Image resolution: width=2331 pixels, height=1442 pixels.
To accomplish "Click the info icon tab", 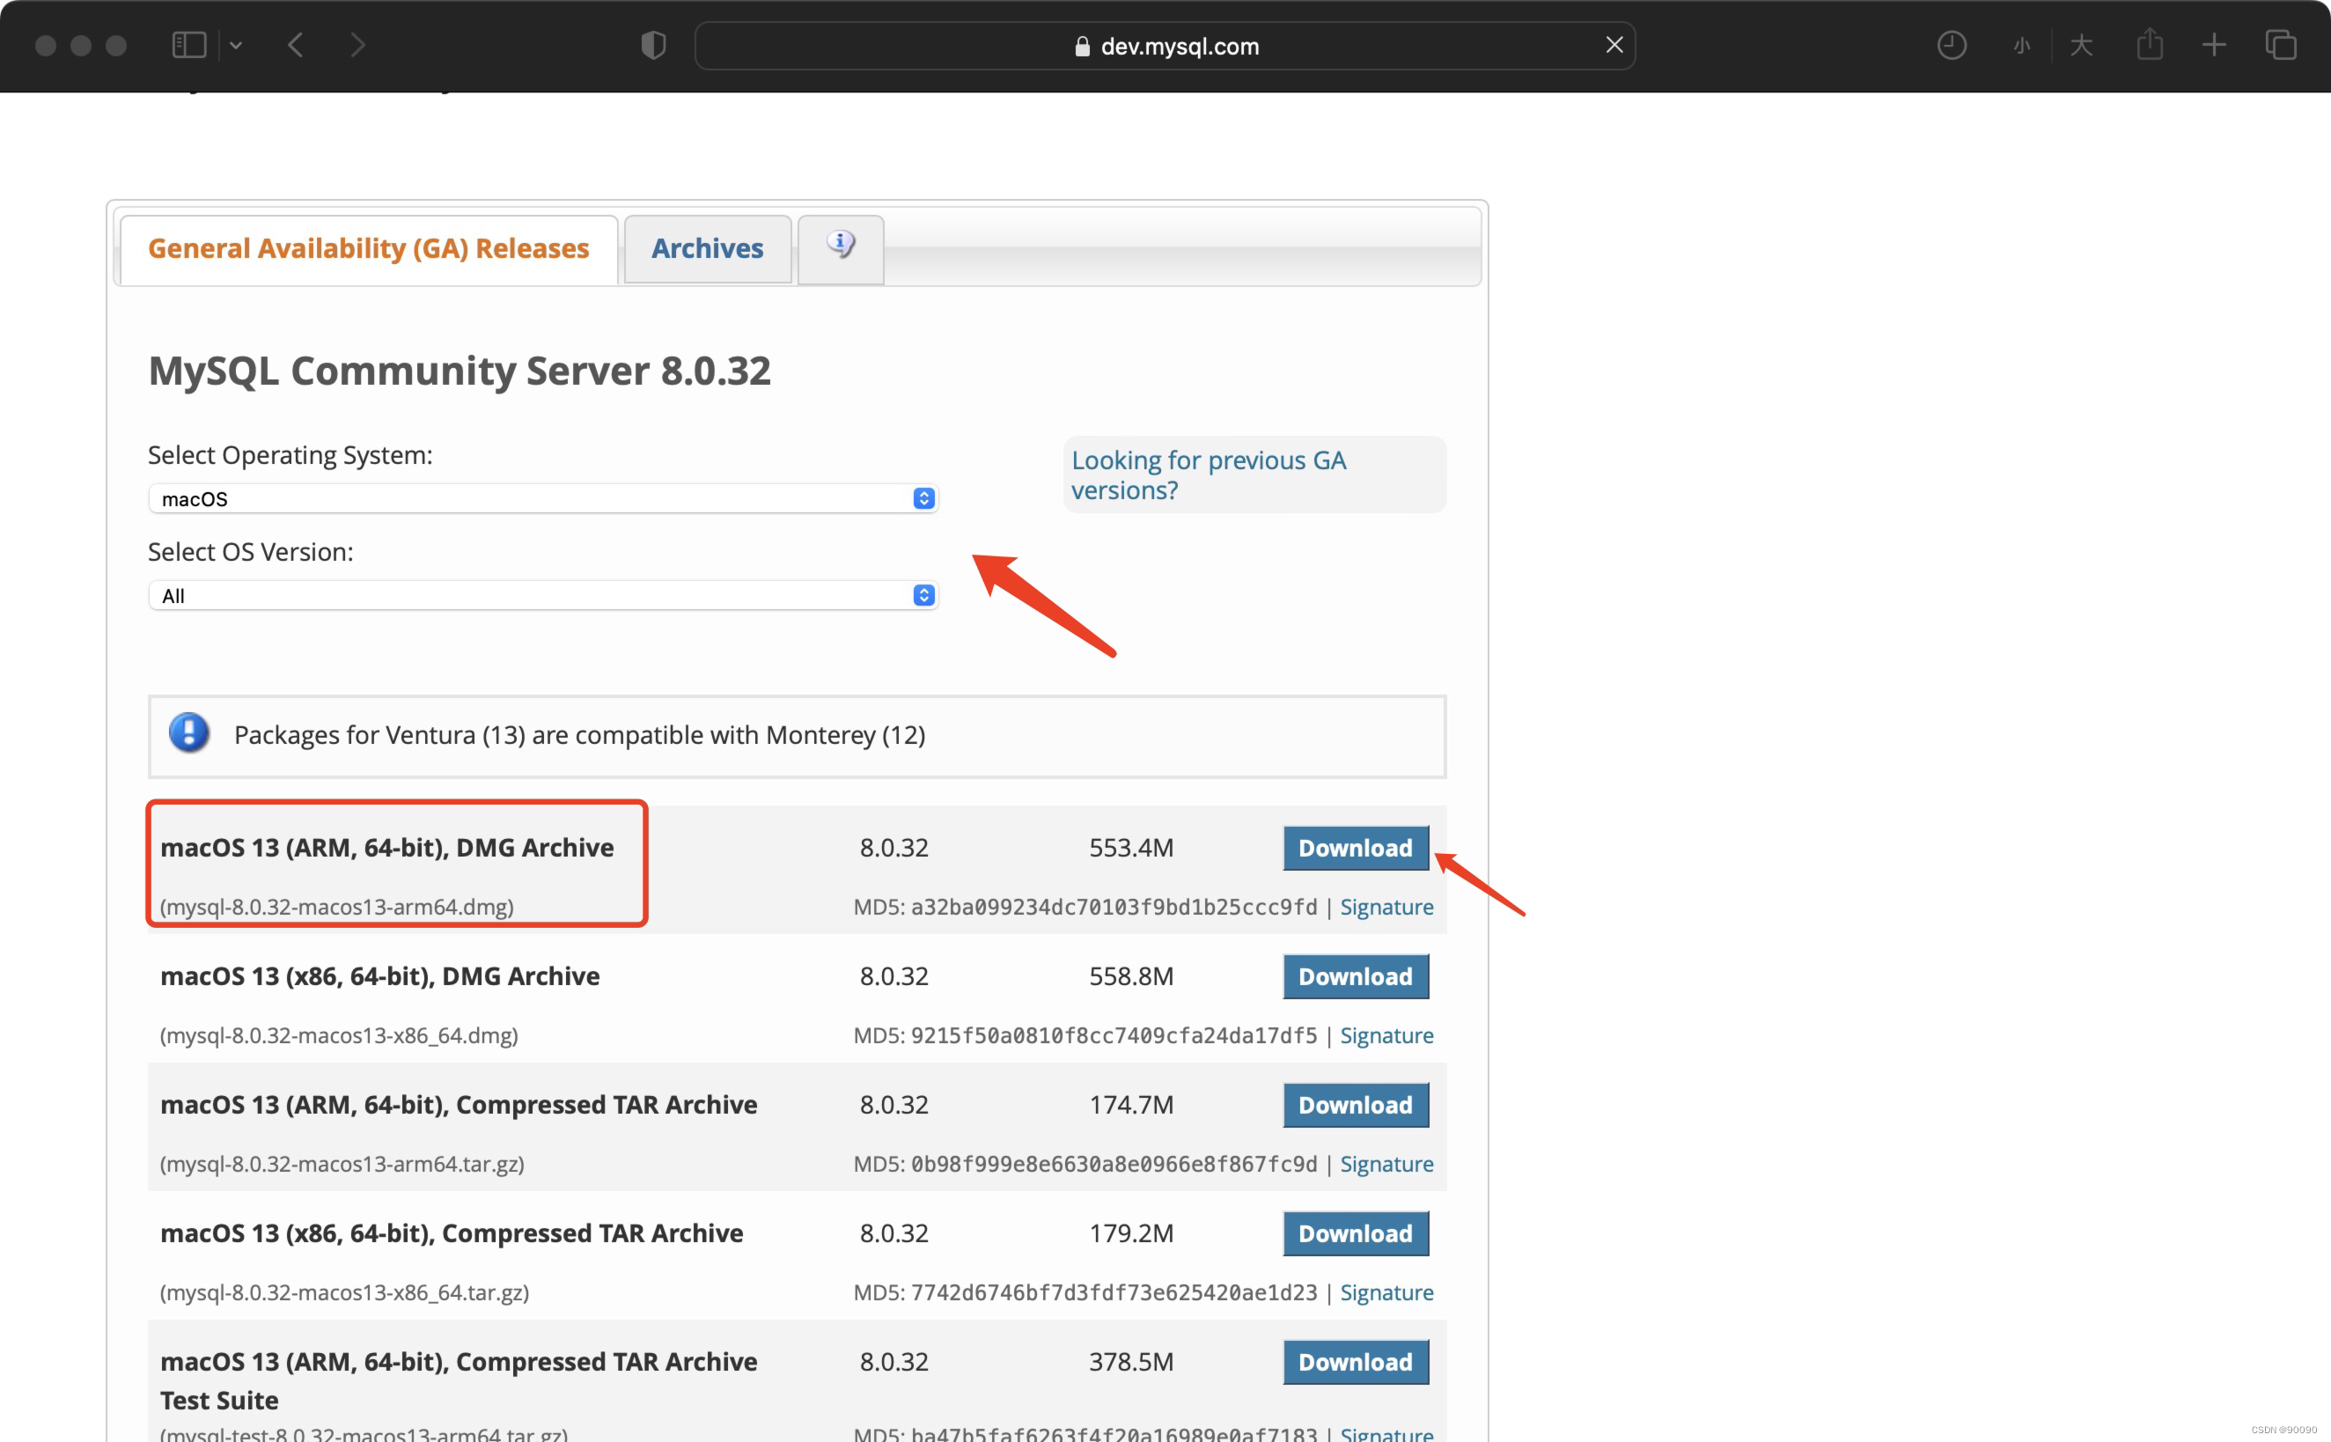I will (x=840, y=247).
